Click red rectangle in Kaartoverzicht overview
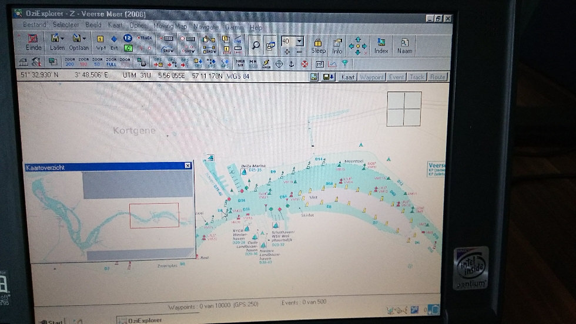Image resolution: width=576 pixels, height=324 pixels. pyautogui.click(x=154, y=215)
